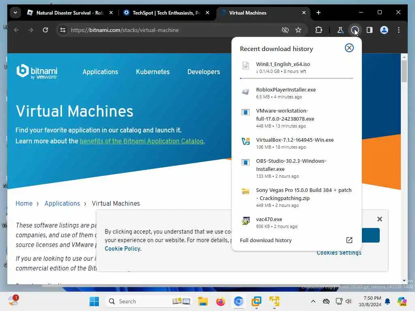
Task: Open the Kubernetes nav menu
Action: 153,72
